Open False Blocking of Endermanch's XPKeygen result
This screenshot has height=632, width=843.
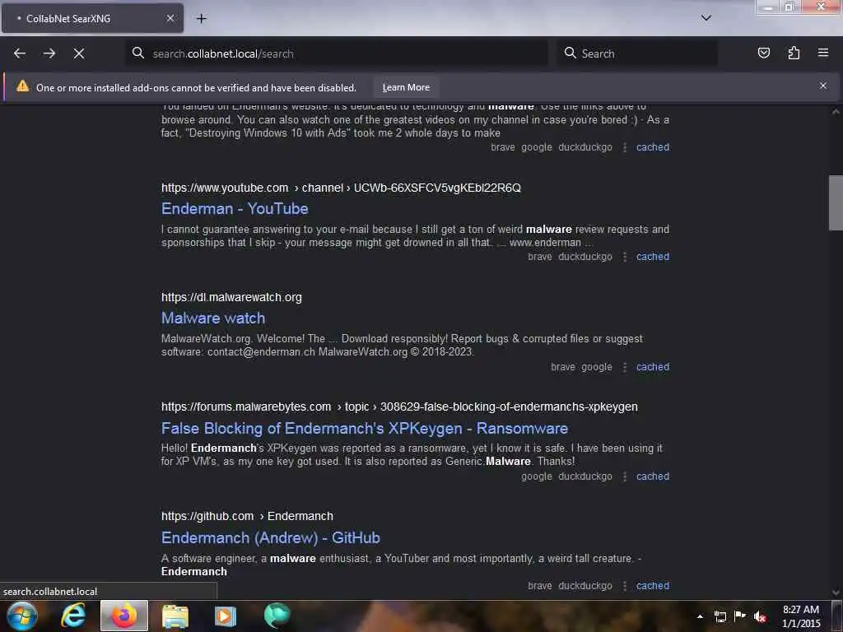[365, 428]
